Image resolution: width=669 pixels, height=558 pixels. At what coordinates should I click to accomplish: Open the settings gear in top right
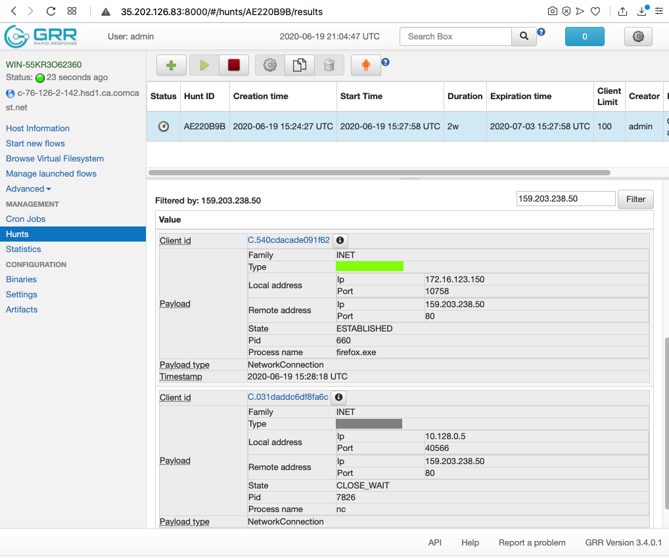pyautogui.click(x=637, y=37)
